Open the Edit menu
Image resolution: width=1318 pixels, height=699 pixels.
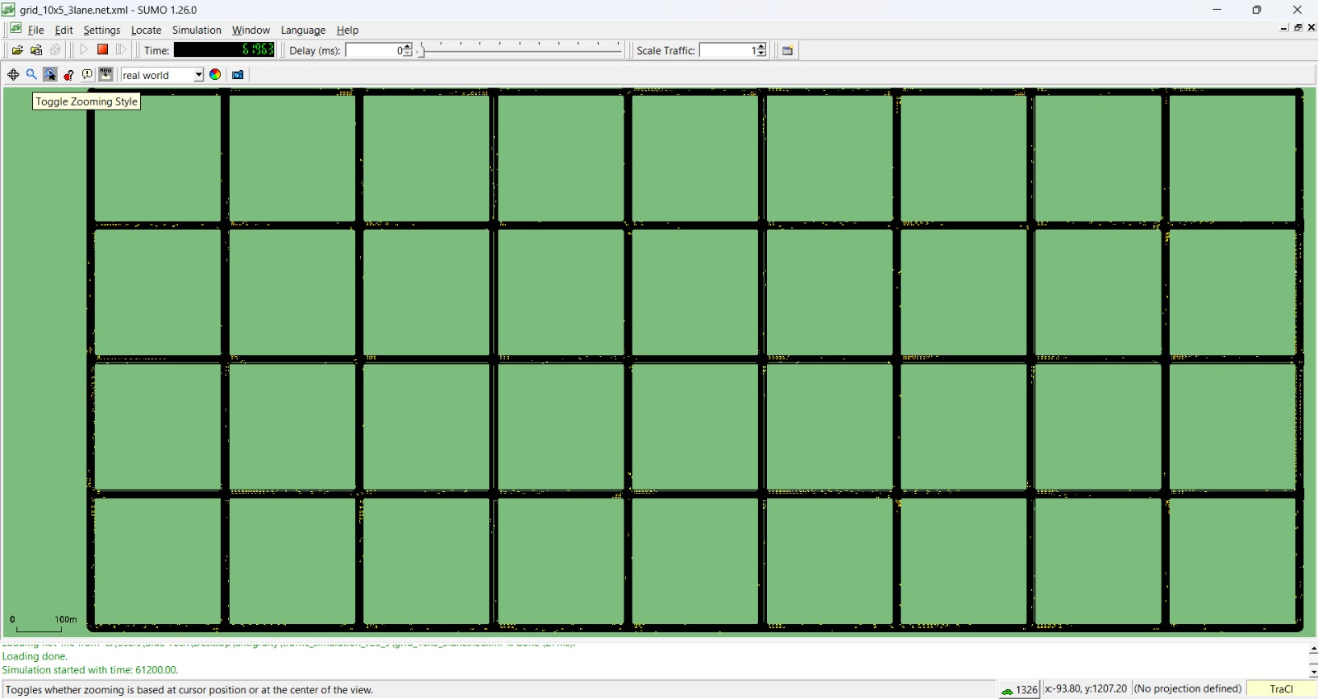point(63,30)
